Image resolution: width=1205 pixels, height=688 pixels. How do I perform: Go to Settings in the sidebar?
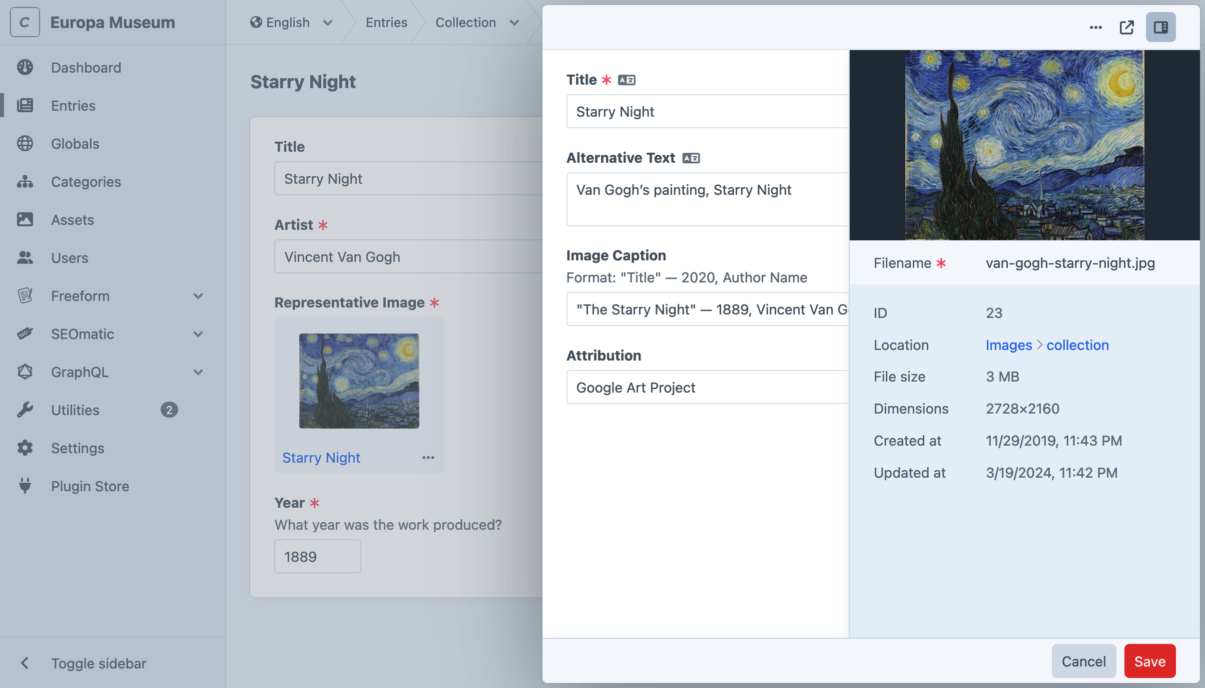78,448
